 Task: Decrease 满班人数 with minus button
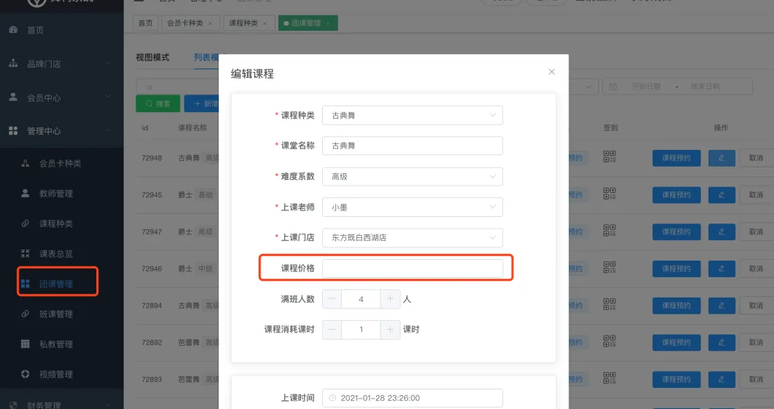tap(332, 299)
